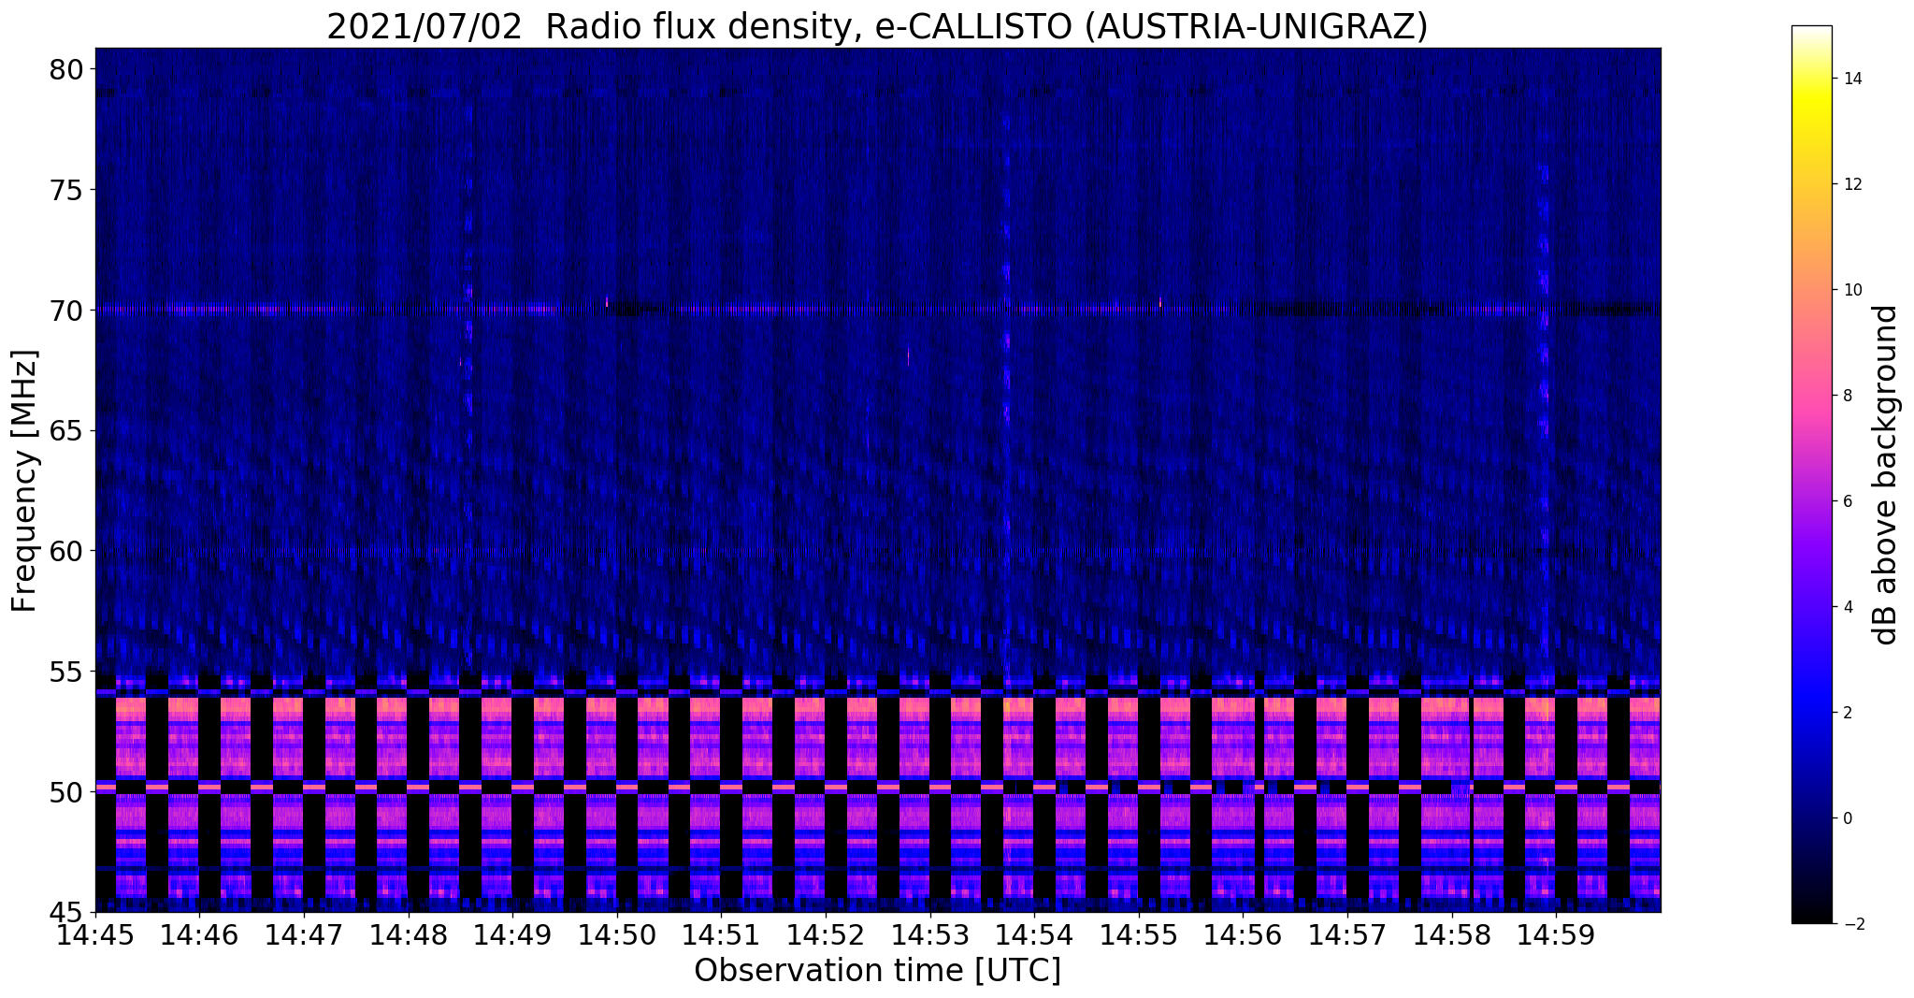Image resolution: width=1914 pixels, height=998 pixels.
Task: Click the 14:57 time tick label
Action: [1348, 935]
